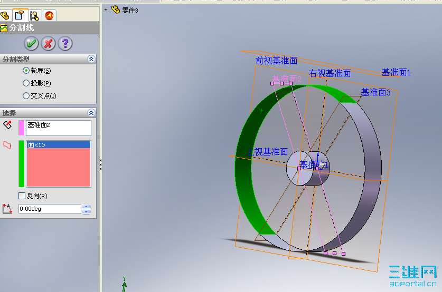Screen dimensions: 442x292
Task: Open the FeatureManager design tree tab
Action: (x=5, y=16)
